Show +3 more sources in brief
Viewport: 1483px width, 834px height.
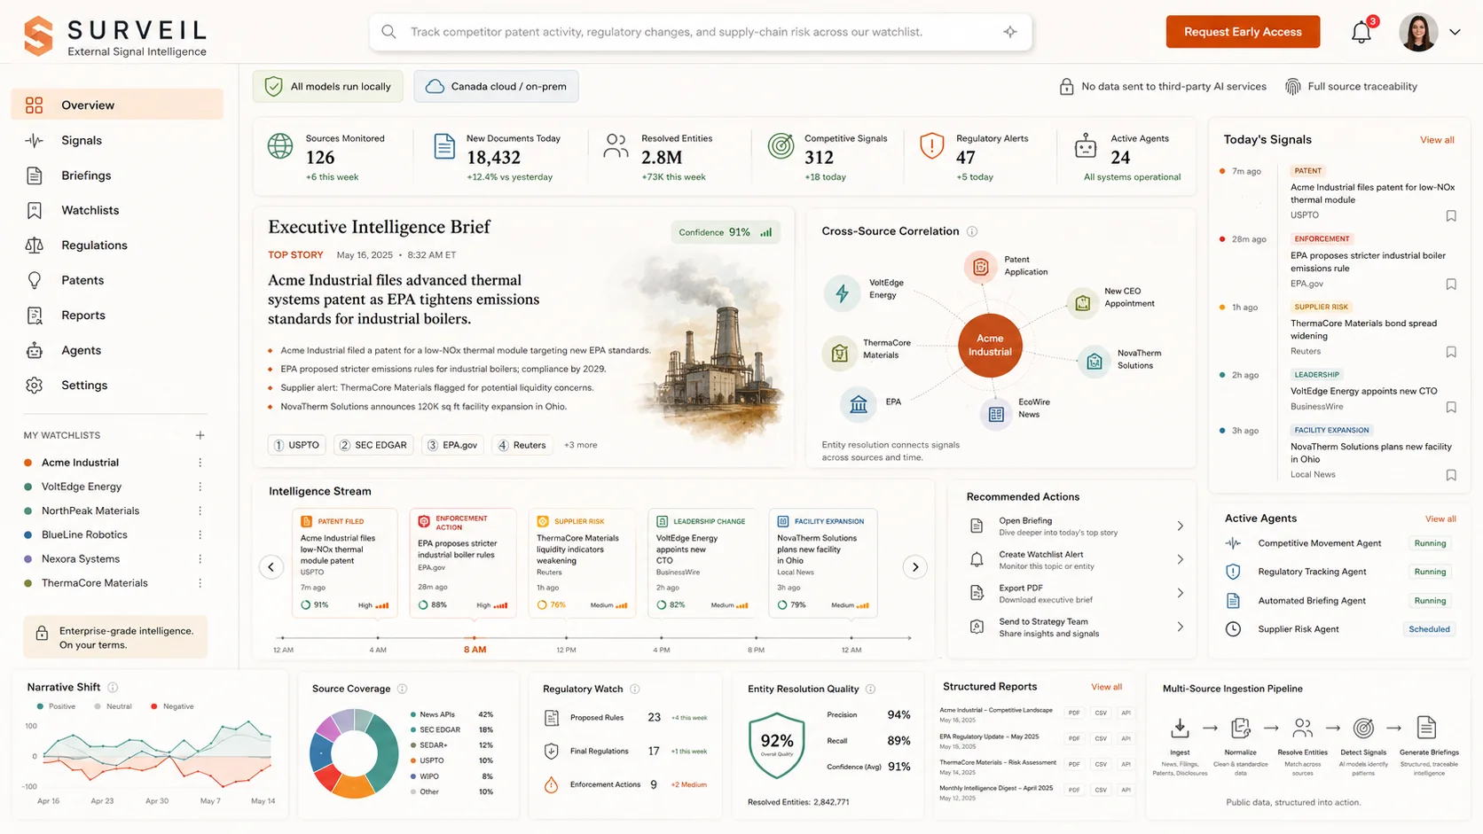pos(580,445)
